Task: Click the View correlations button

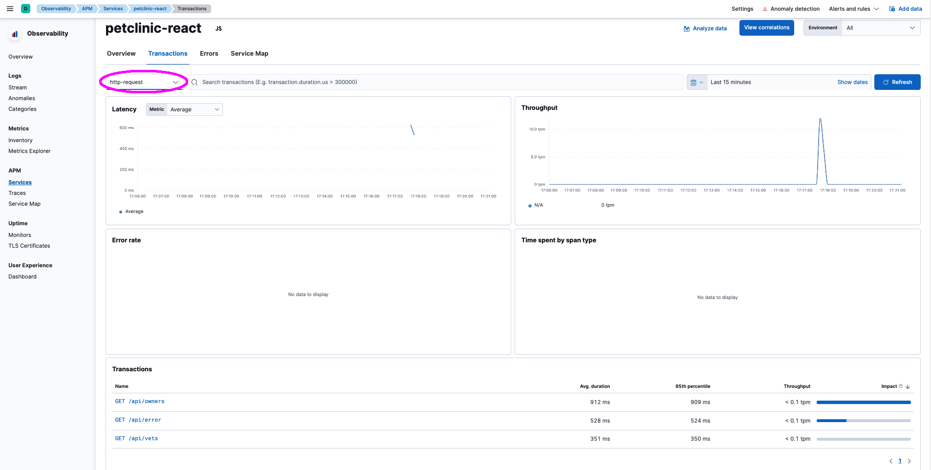Action: [x=767, y=28]
